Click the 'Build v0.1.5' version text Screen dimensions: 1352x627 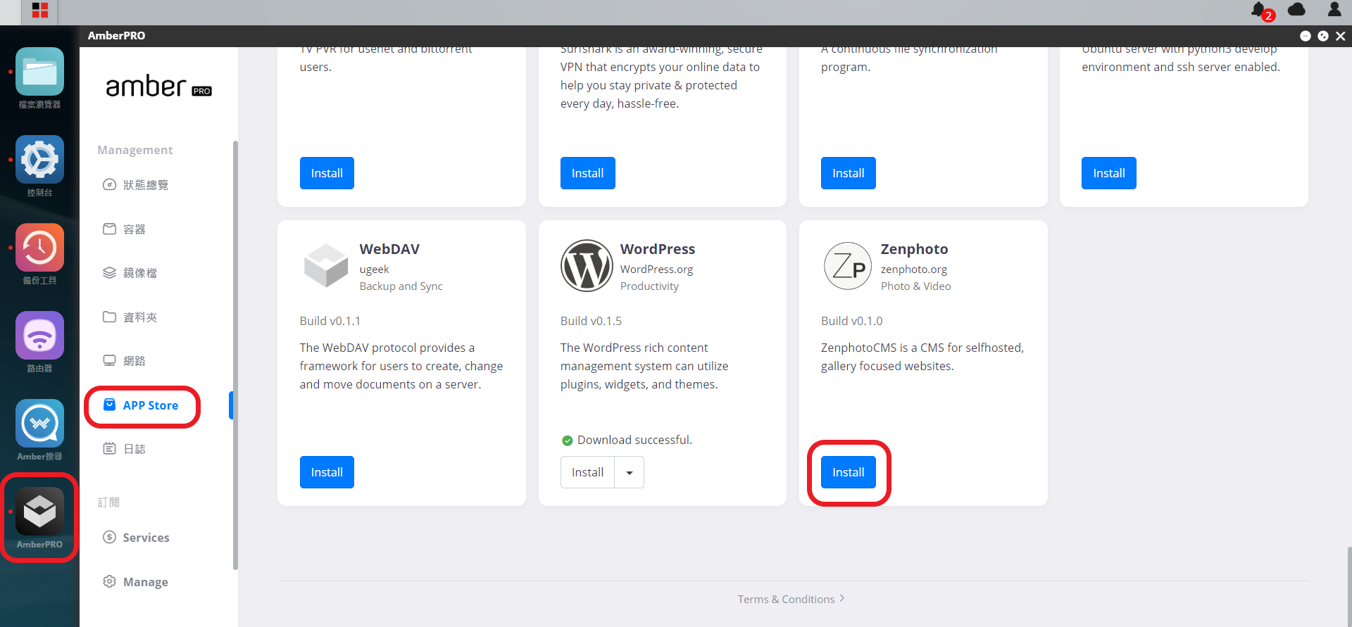(591, 321)
